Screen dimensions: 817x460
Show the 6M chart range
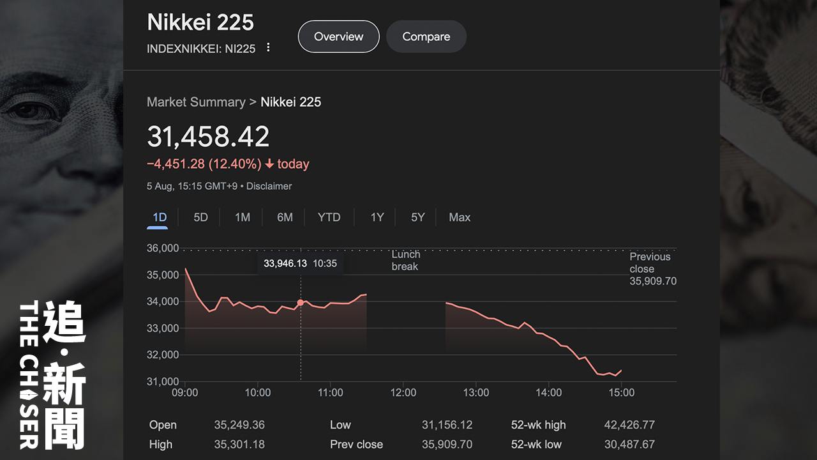pyautogui.click(x=285, y=217)
